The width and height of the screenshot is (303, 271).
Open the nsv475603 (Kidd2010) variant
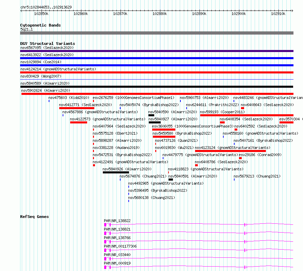pyautogui.click(x=69, y=98)
